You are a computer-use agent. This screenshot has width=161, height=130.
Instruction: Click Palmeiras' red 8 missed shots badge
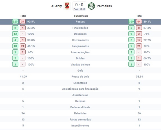pos(139,28)
